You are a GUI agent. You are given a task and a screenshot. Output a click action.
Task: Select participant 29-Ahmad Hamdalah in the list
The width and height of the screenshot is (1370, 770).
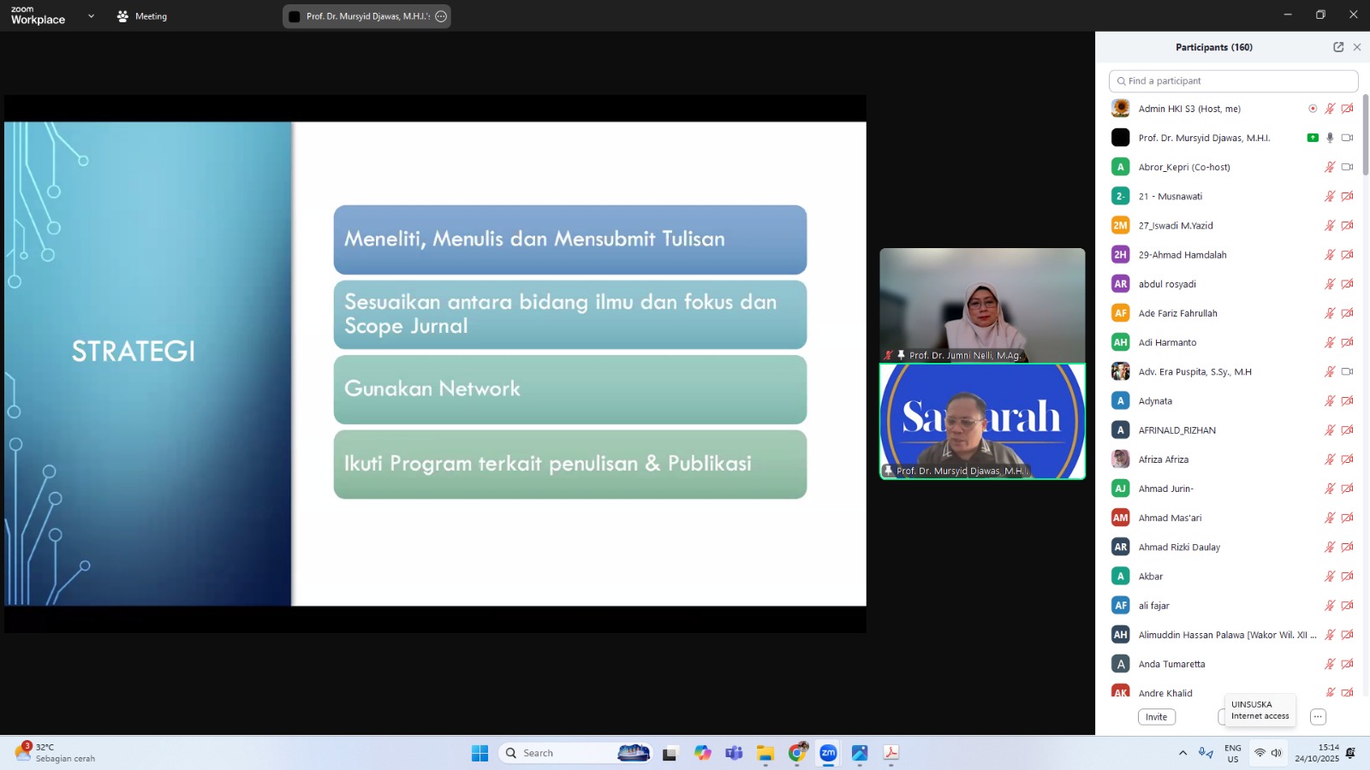(1182, 255)
